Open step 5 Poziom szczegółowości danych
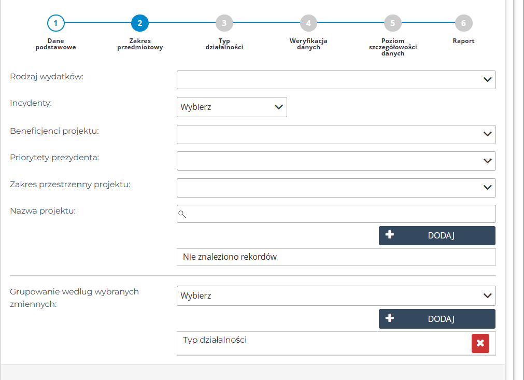The width and height of the screenshot is (524, 380). [x=392, y=23]
